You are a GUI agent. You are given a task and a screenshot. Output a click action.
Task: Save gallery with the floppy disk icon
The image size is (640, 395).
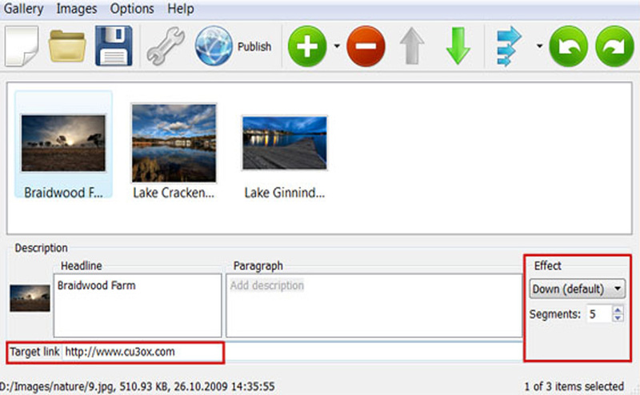(x=114, y=46)
